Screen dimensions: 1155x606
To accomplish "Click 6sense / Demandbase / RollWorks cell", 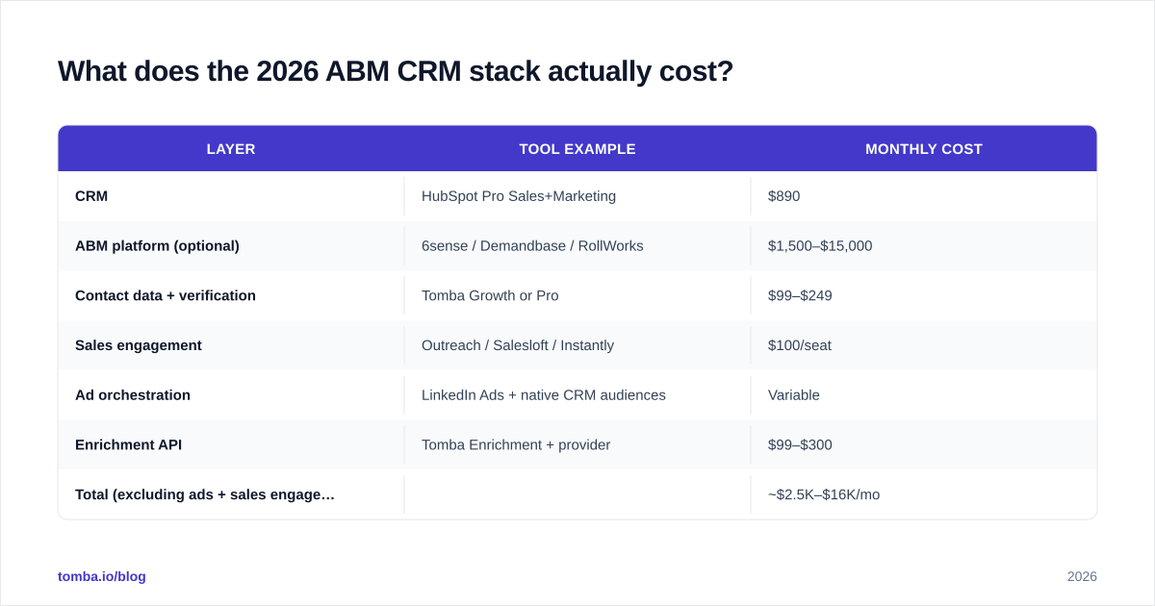I will point(532,246).
